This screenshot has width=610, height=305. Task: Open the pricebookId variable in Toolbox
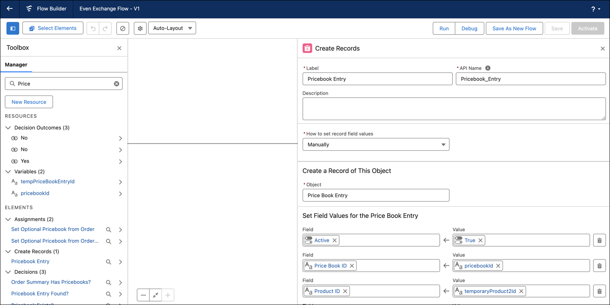[x=35, y=193]
